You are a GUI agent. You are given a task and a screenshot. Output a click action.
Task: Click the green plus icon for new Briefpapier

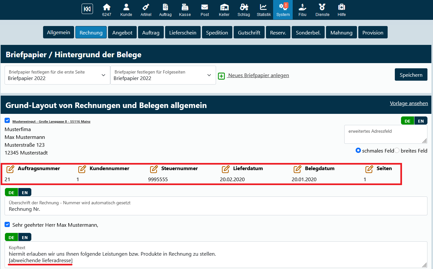(x=222, y=76)
